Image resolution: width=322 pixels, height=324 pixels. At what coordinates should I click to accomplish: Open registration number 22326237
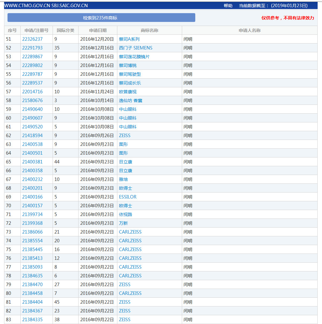click(33, 39)
